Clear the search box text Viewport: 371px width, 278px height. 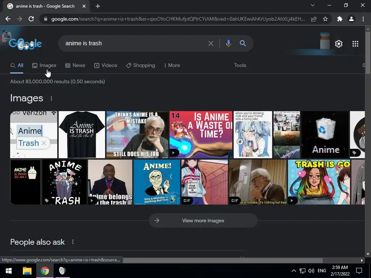coord(210,43)
